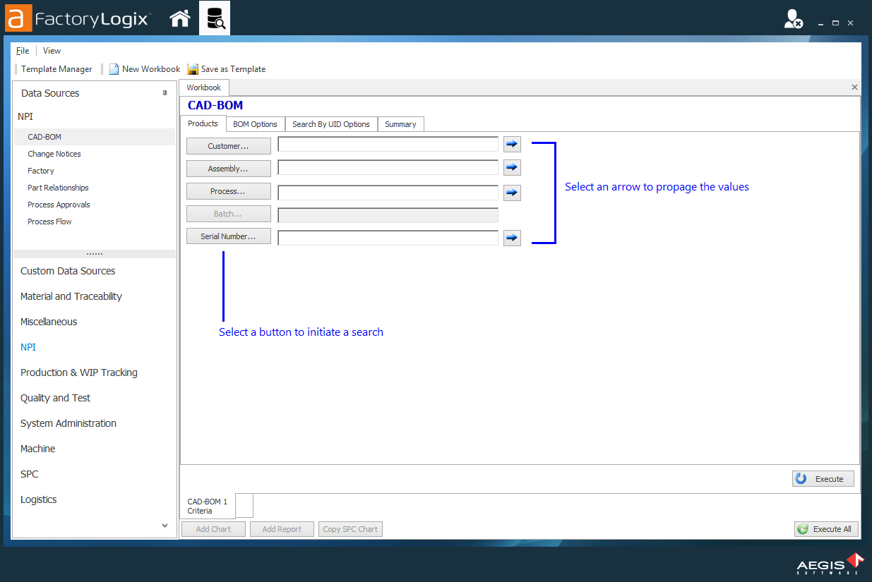Select the CAD-BOM 1 Criteria tab
Viewport: 872px width, 582px height.
[207, 506]
